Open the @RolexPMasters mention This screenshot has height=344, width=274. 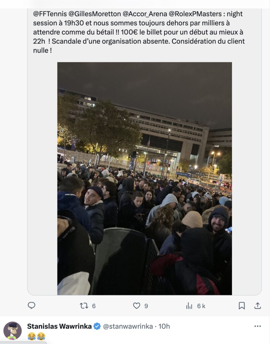coord(195,14)
